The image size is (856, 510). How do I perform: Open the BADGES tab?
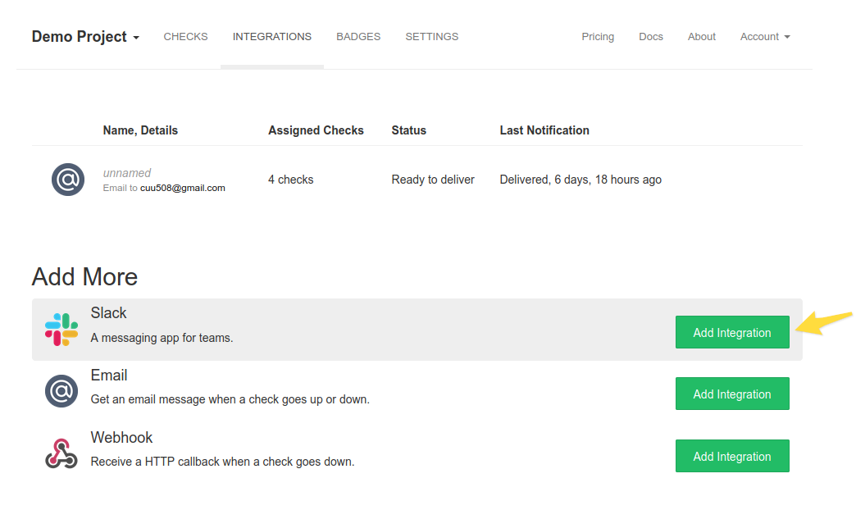click(357, 36)
